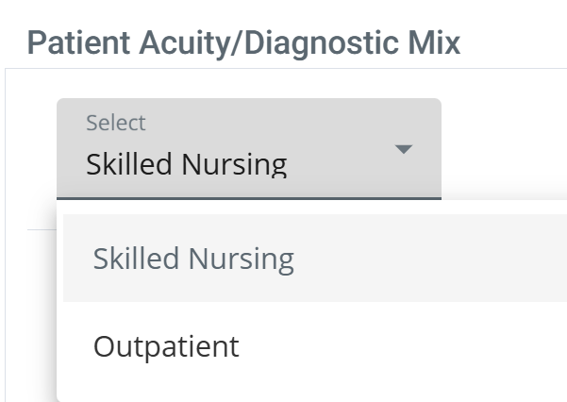Click the dropdown arrow icon

(x=404, y=149)
